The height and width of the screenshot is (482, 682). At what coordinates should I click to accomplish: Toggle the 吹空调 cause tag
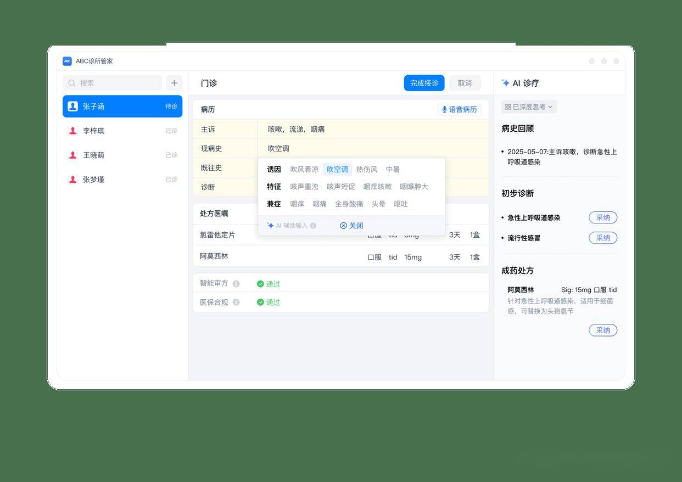click(337, 169)
